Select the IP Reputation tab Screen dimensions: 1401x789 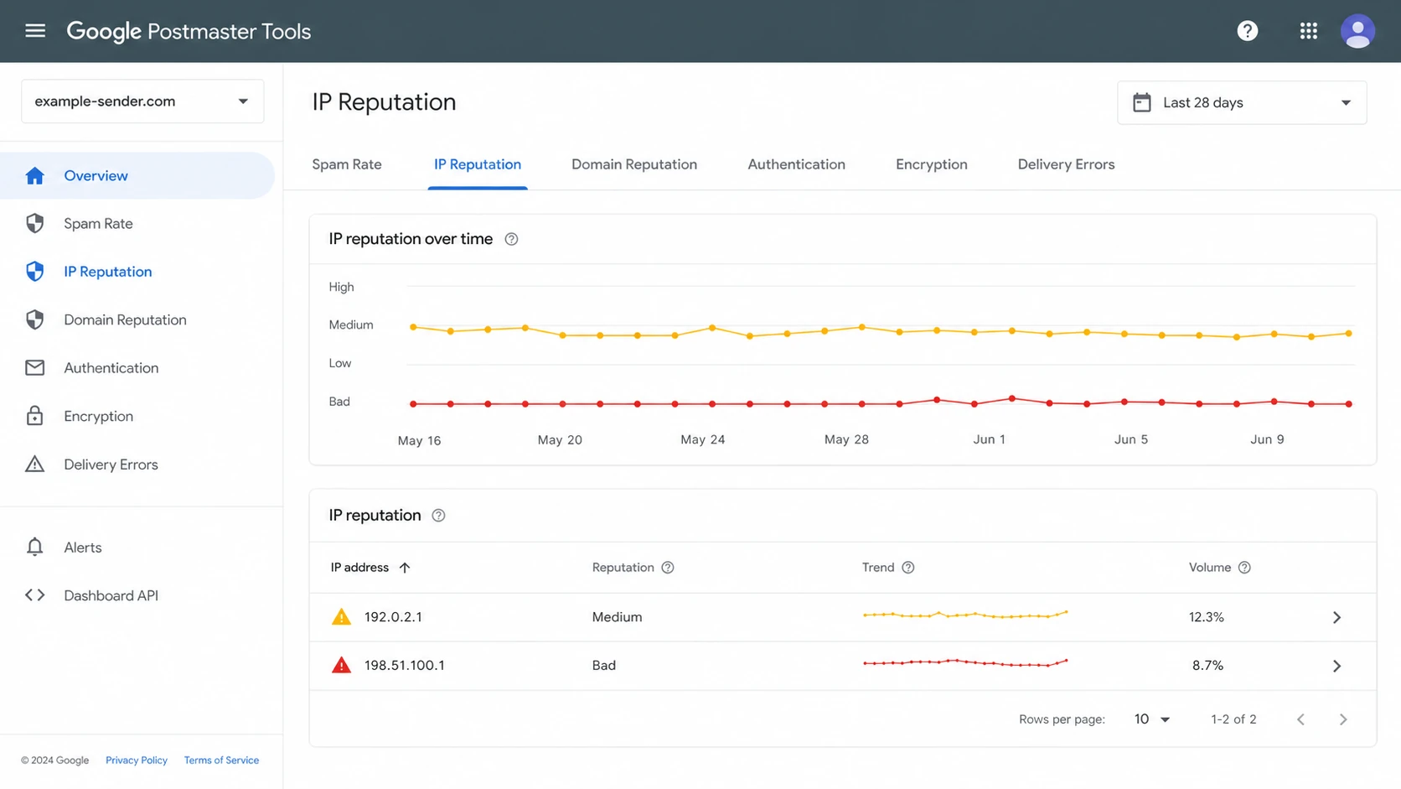[478, 164]
